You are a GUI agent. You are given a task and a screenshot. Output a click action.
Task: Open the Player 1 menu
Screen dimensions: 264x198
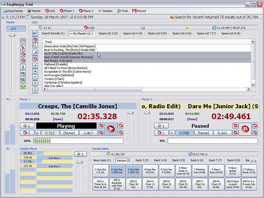[x=67, y=11]
